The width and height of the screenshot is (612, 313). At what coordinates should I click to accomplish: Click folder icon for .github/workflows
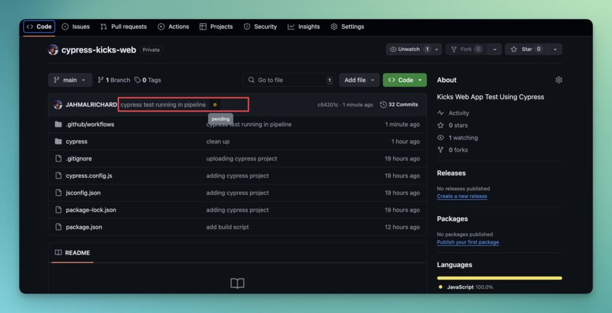point(58,124)
